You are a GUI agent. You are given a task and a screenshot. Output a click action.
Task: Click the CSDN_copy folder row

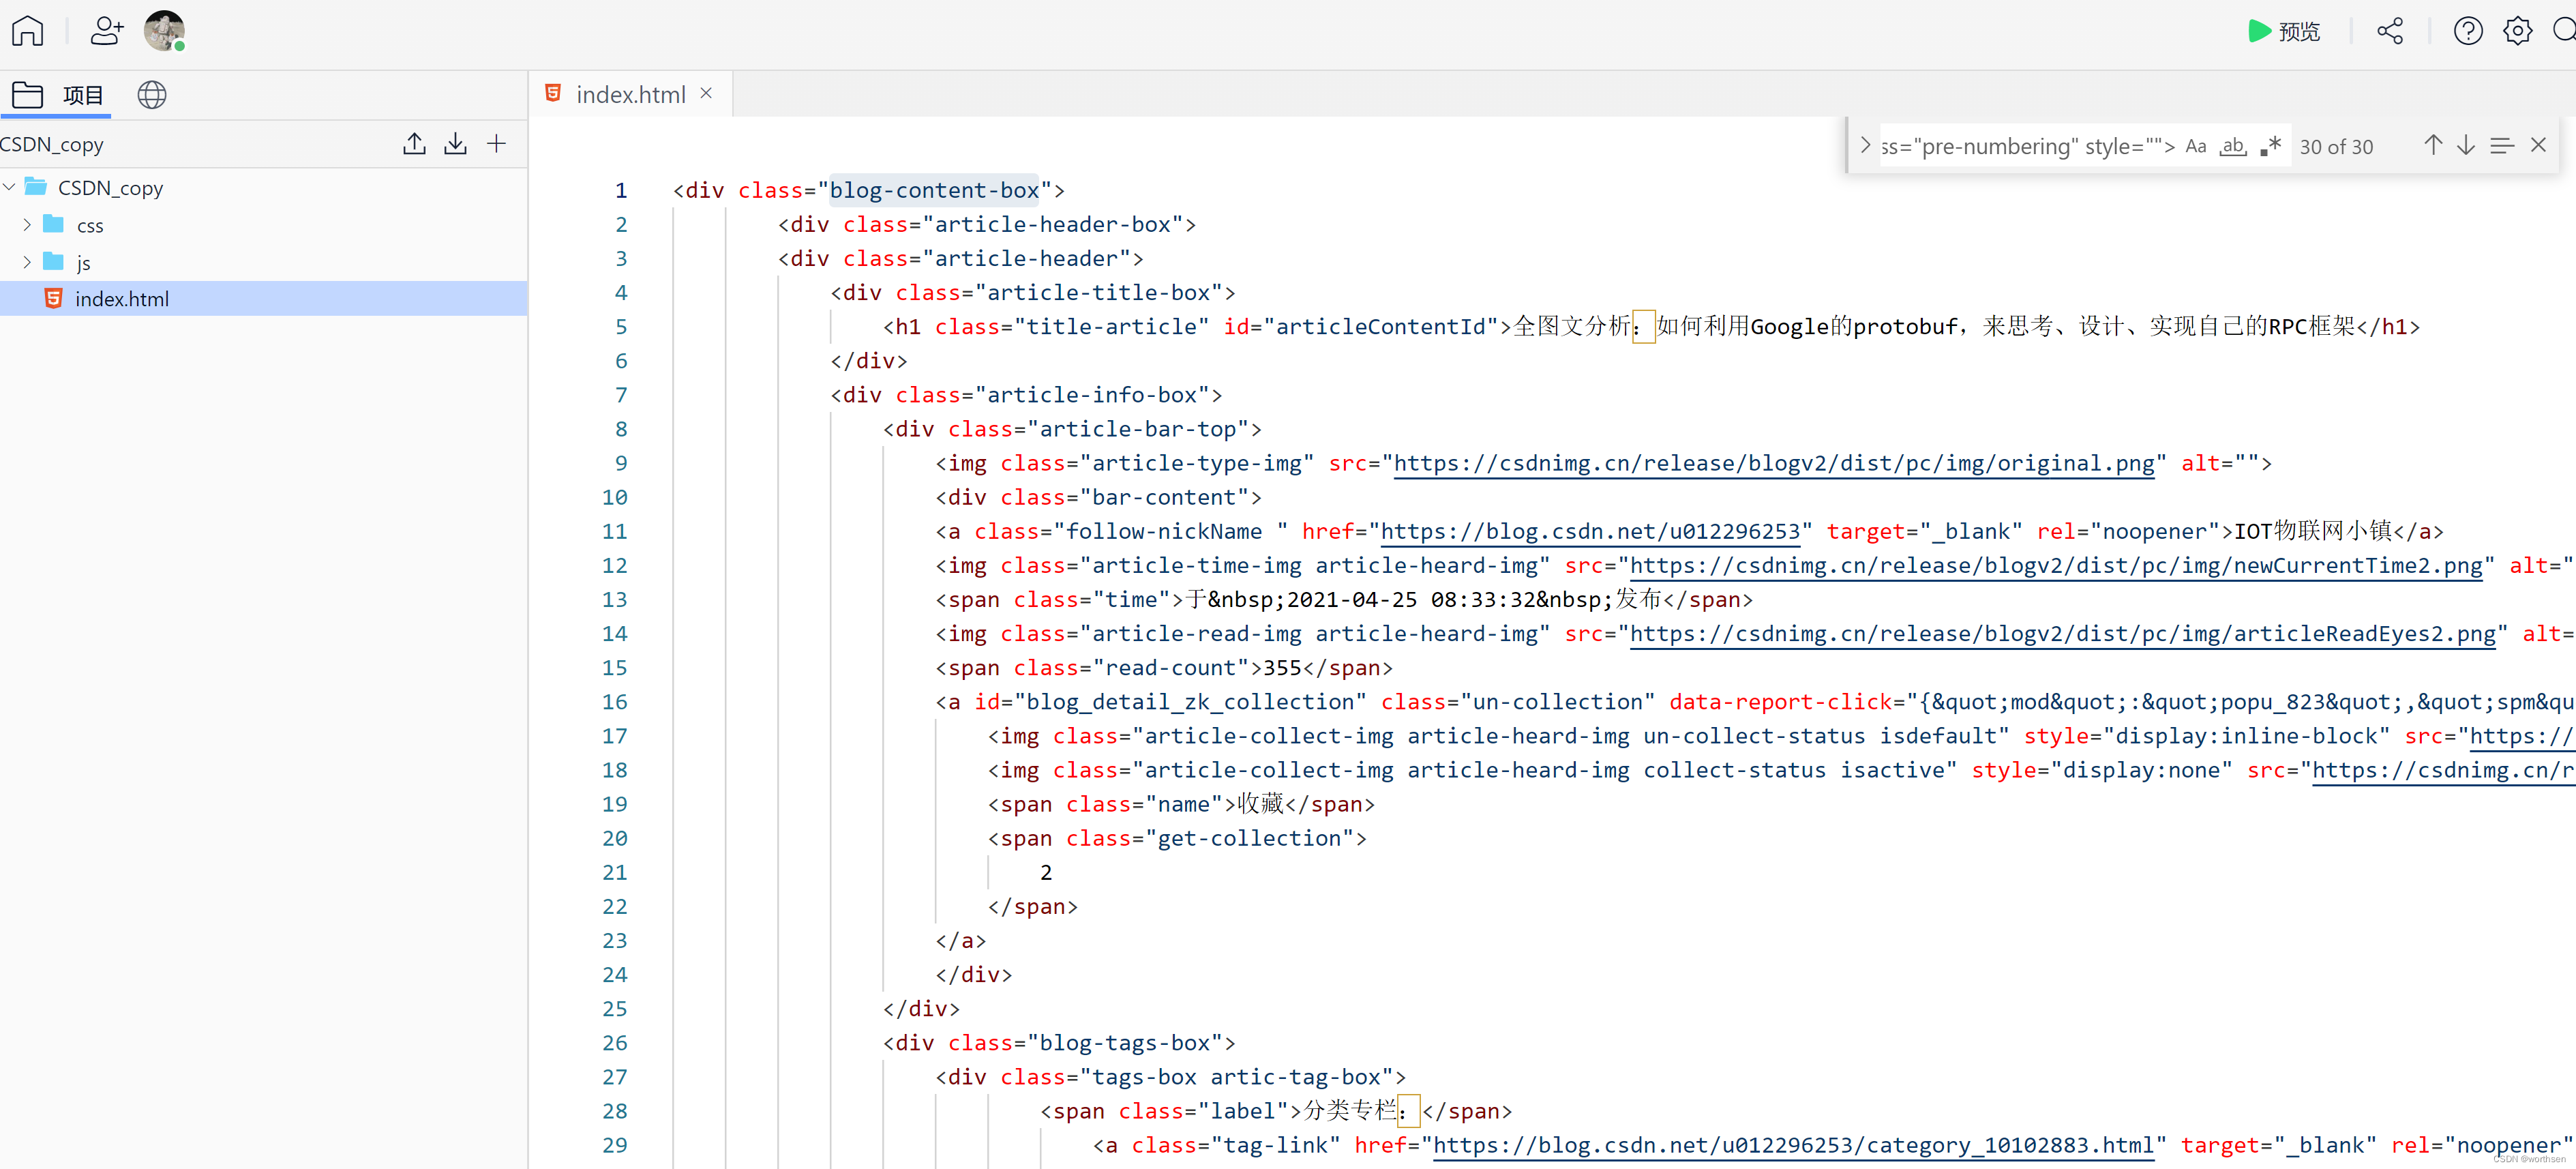[264, 187]
